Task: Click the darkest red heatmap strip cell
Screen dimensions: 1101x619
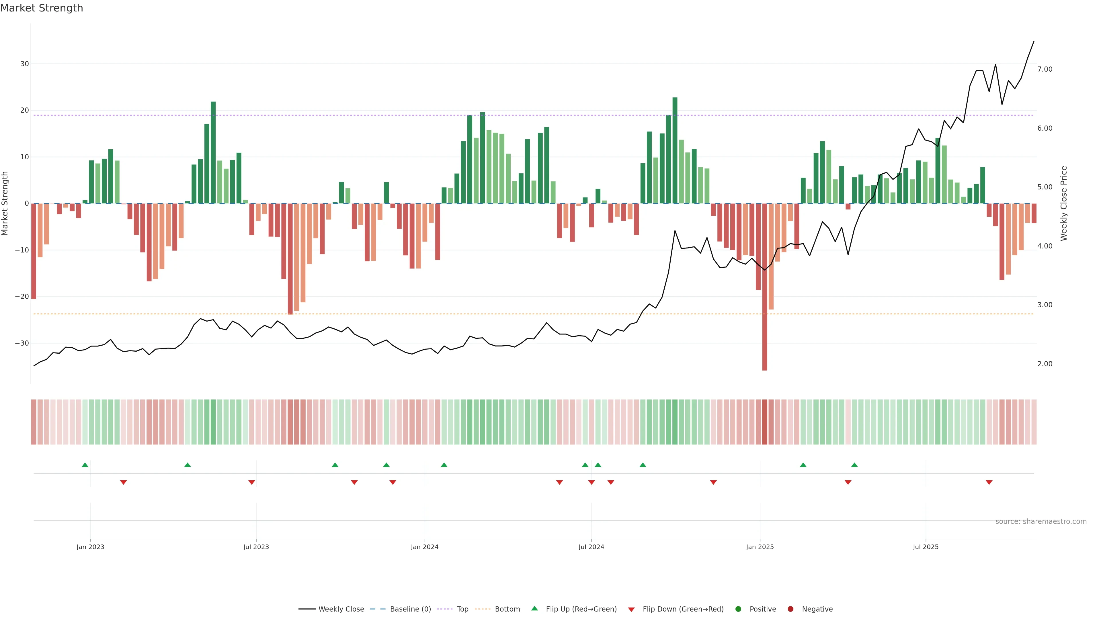Action: point(765,422)
